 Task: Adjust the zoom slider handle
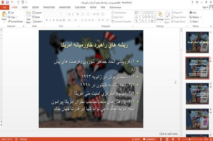pyautogui.click(x=190, y=139)
